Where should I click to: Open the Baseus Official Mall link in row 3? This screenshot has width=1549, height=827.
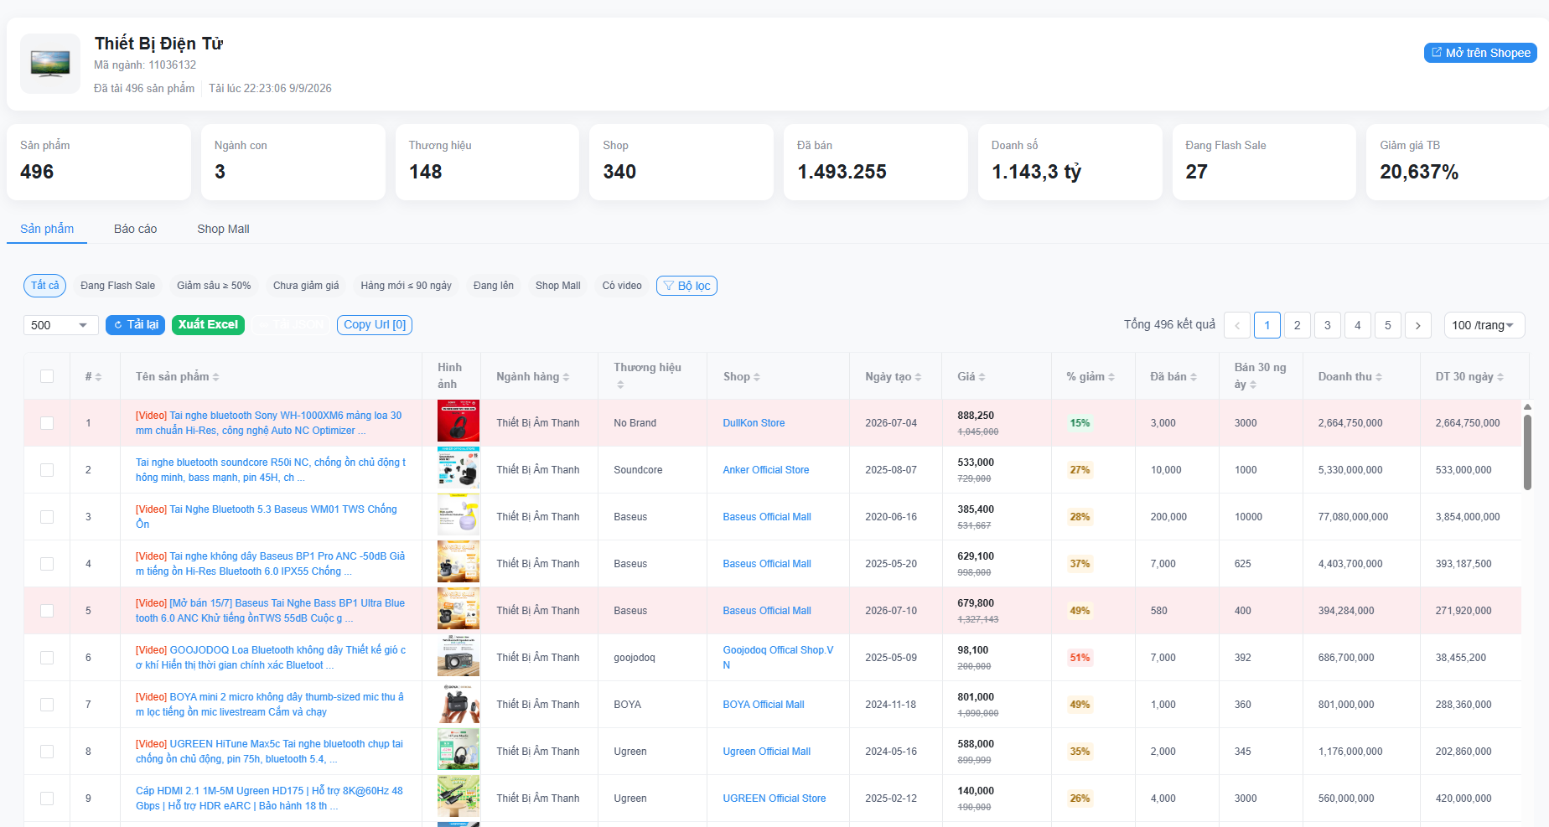click(767, 517)
